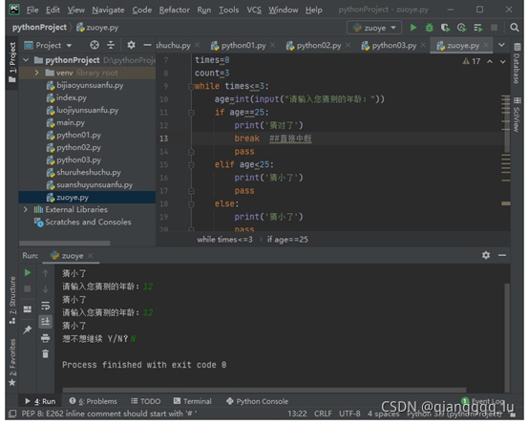Click the CRLF line separator indicator
The width and height of the screenshot is (529, 425).
coord(323,414)
